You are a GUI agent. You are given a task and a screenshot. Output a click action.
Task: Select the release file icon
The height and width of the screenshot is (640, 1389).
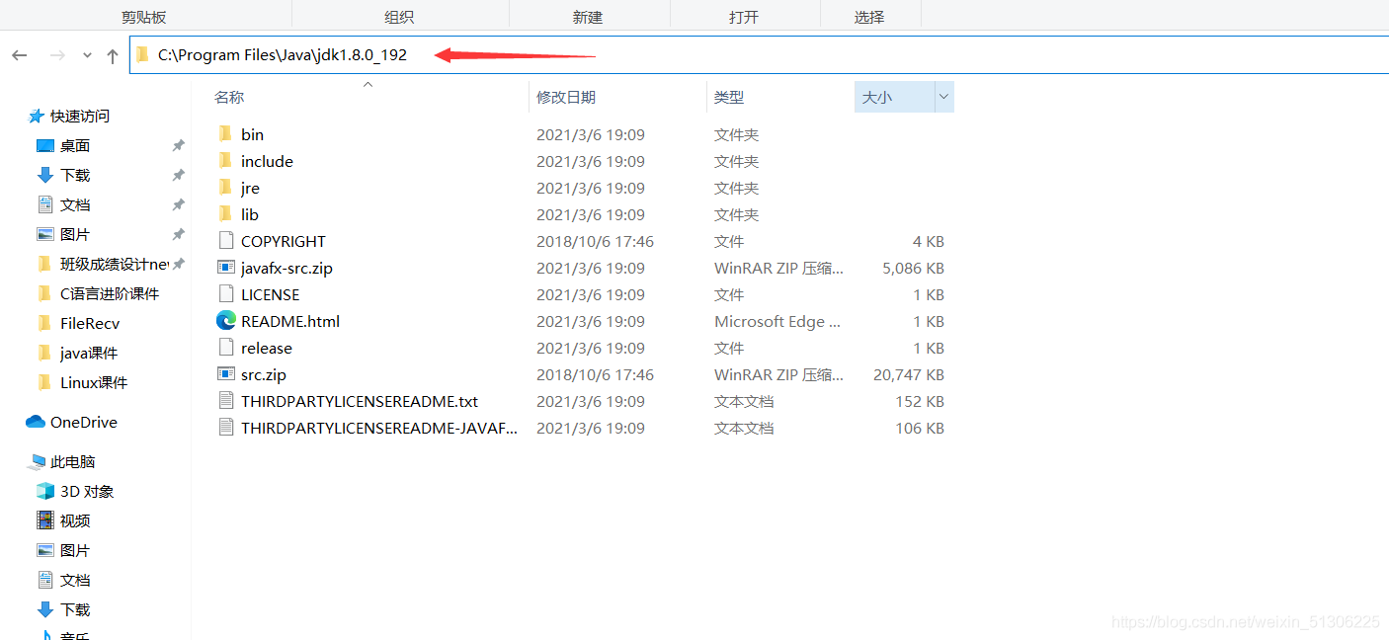coord(226,348)
